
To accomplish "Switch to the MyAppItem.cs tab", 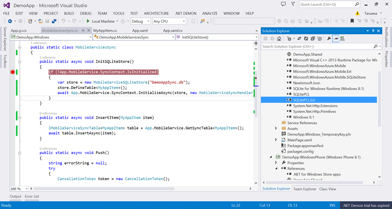I will click(x=105, y=31).
